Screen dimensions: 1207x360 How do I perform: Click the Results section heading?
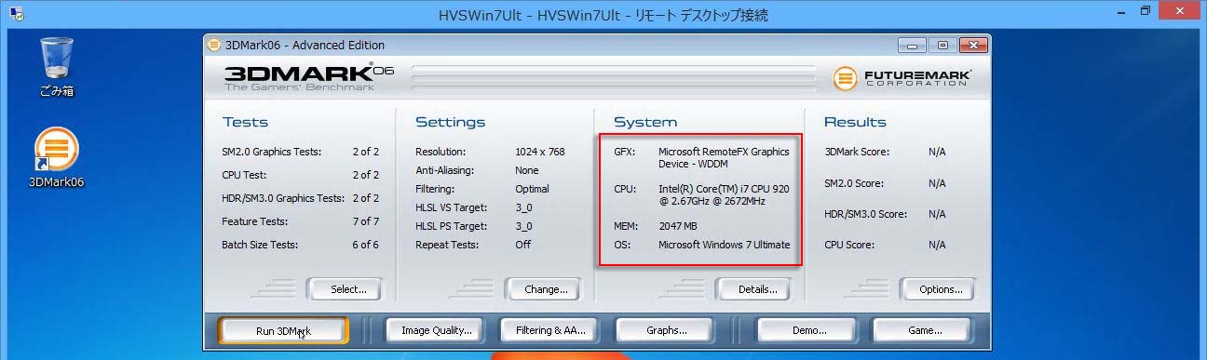[x=855, y=122]
